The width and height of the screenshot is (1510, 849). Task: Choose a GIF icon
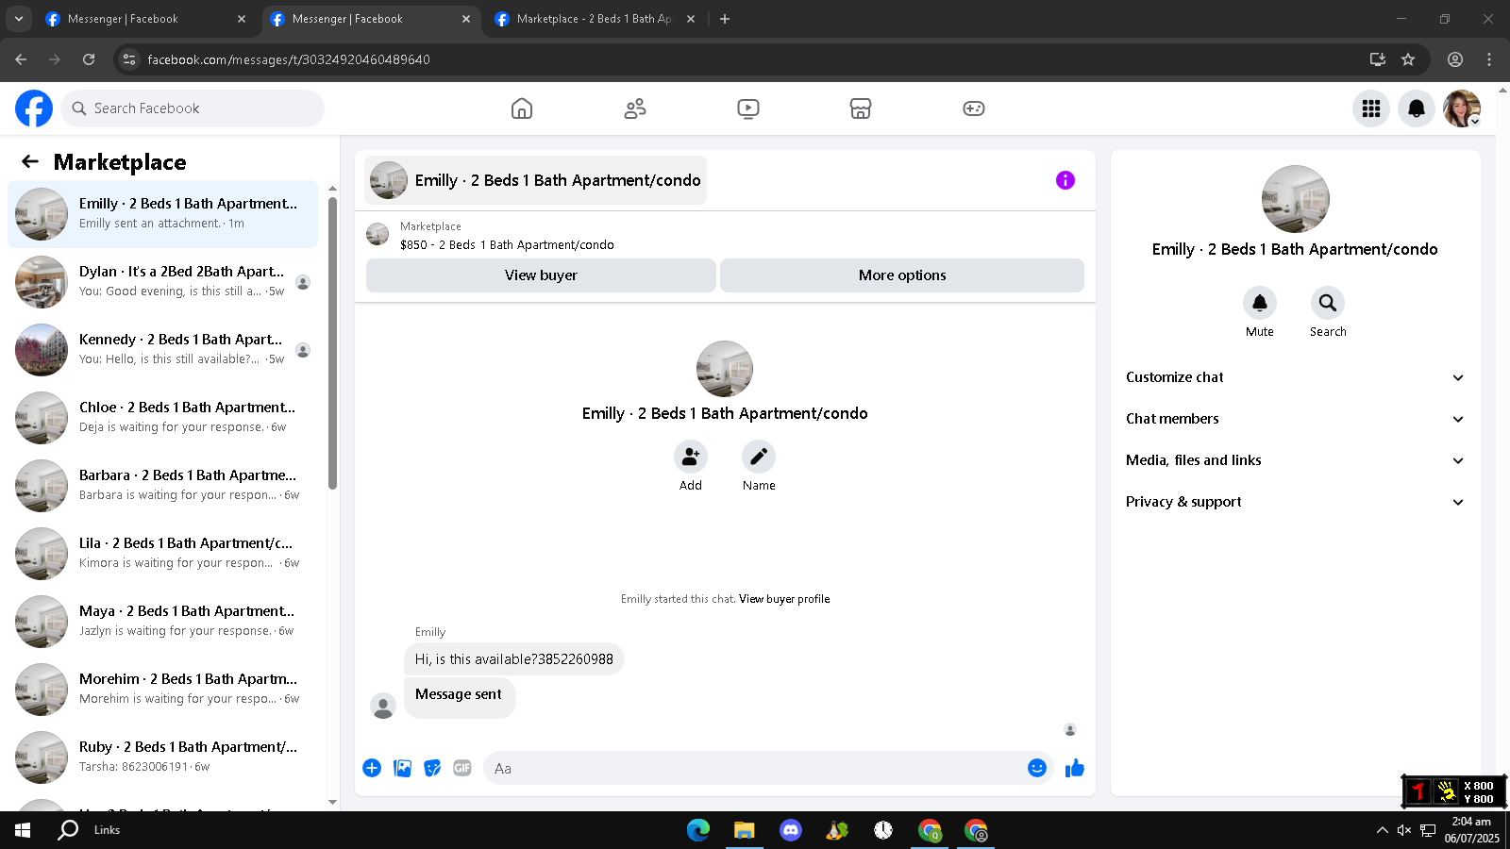point(462,768)
